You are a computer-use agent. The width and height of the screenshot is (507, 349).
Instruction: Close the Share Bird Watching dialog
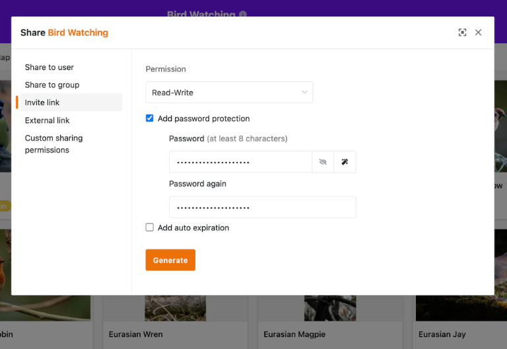click(x=478, y=32)
